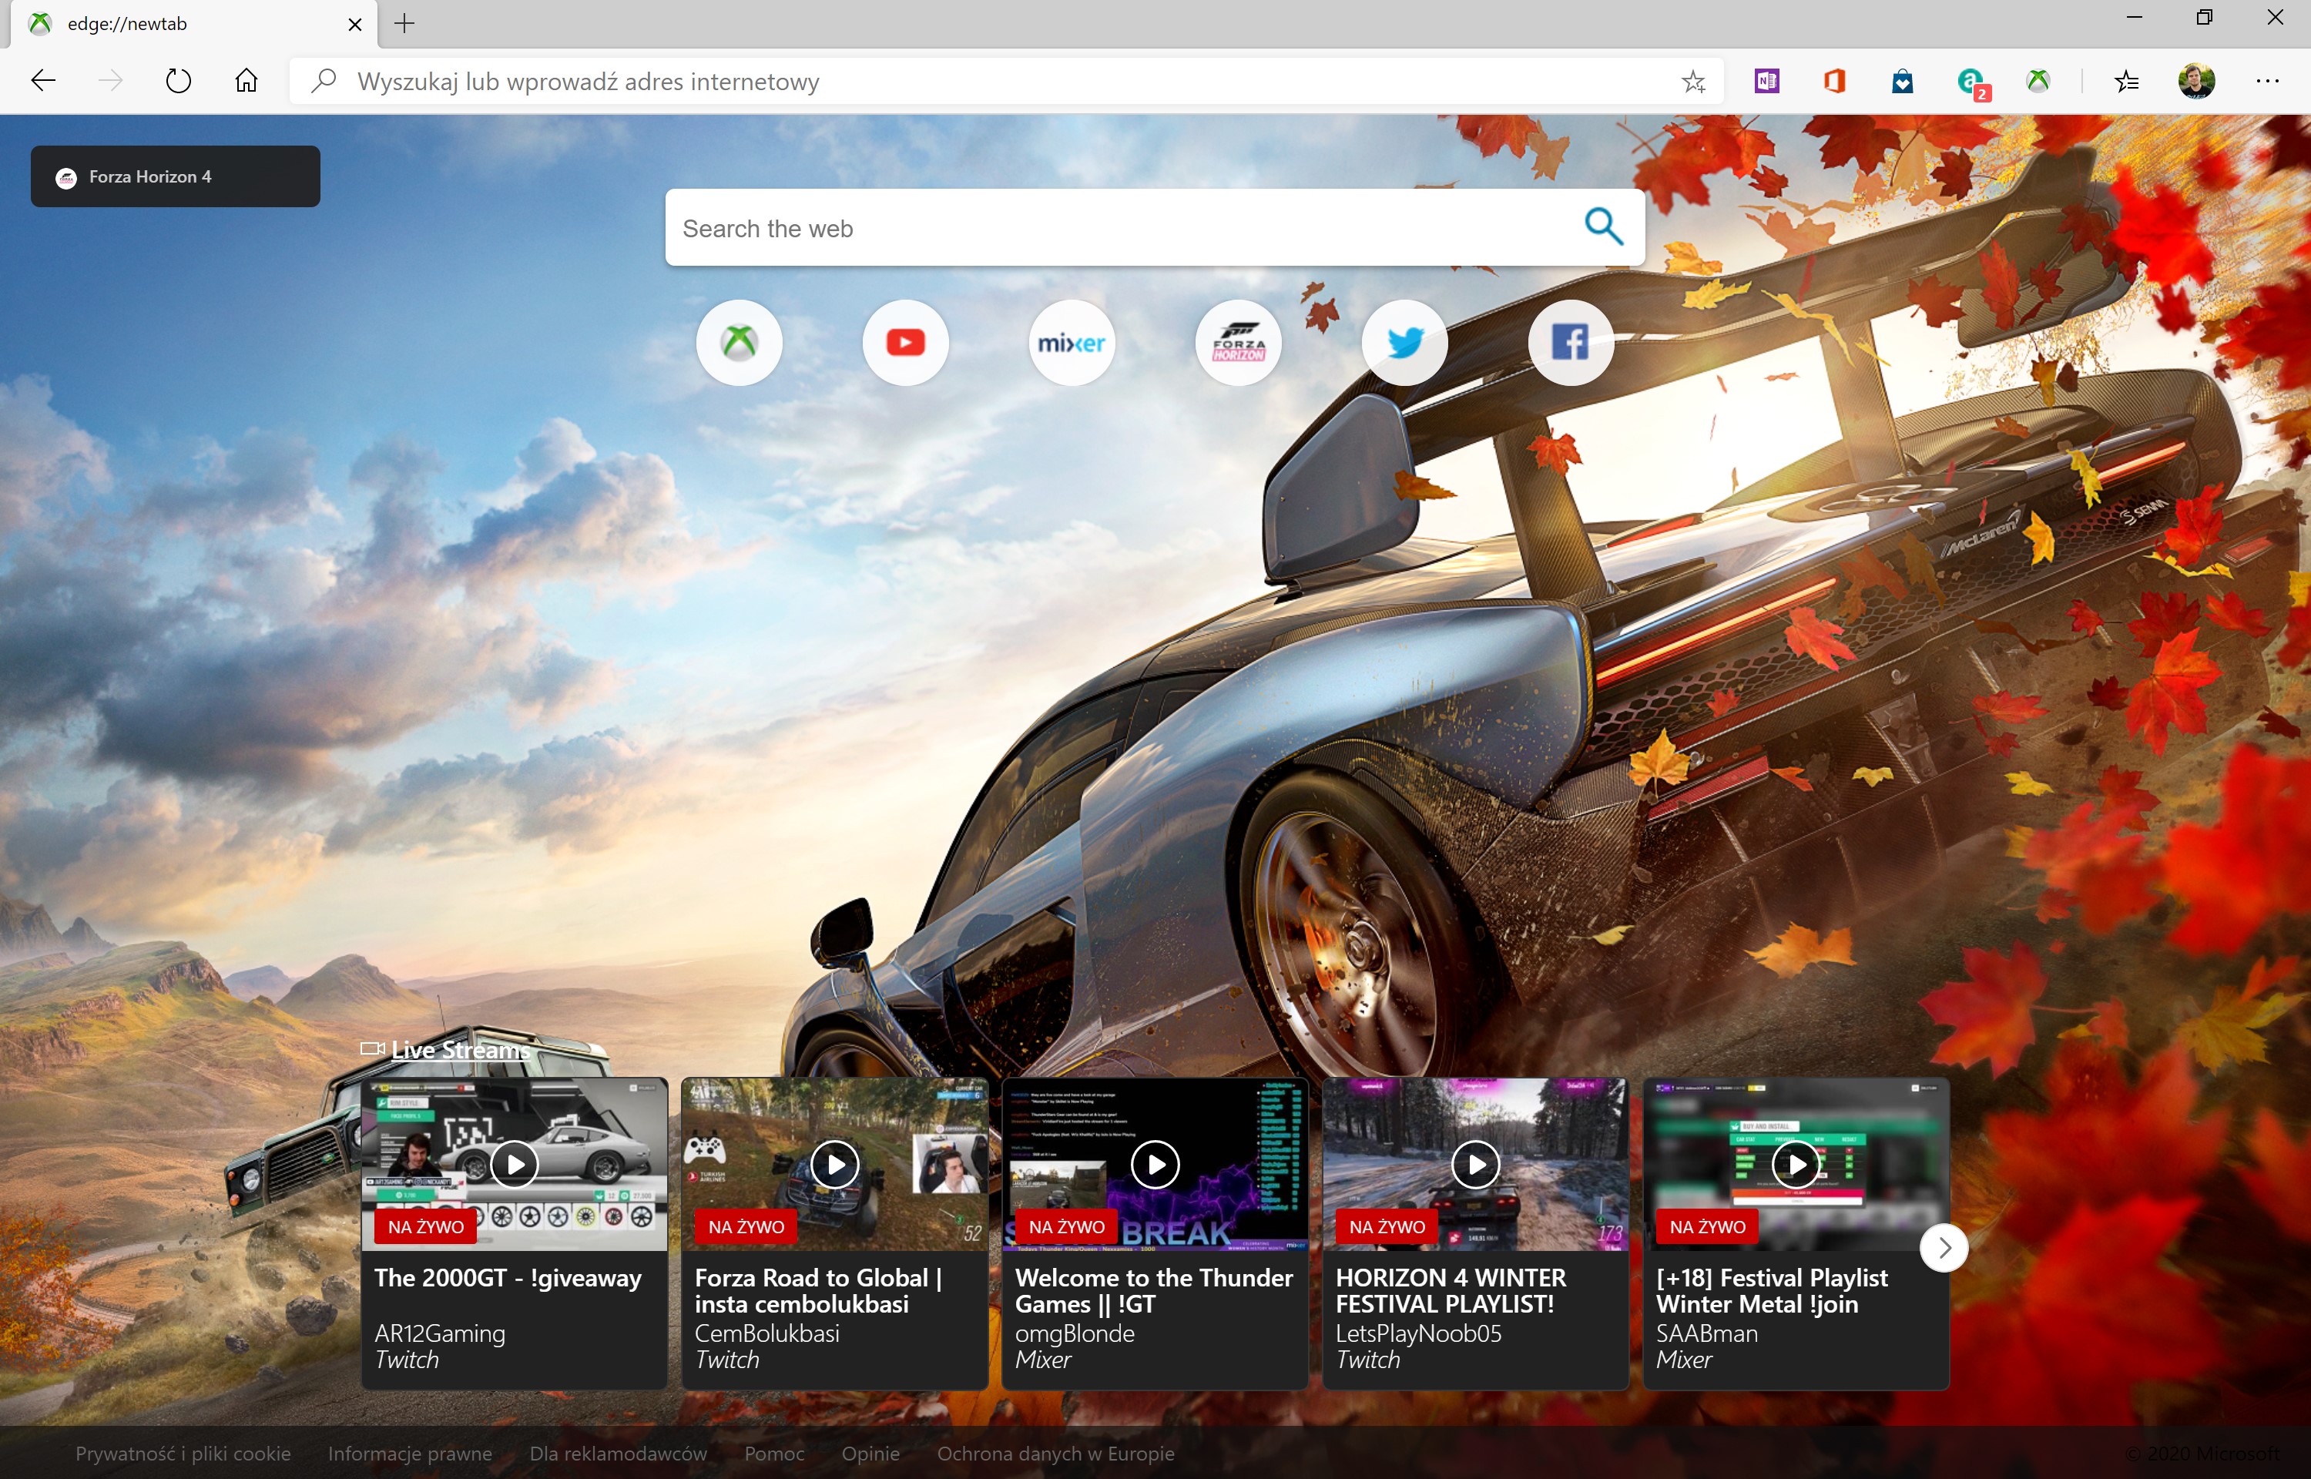Open a new tab with plus button
The width and height of the screenshot is (2311, 1479).
coord(405,24)
